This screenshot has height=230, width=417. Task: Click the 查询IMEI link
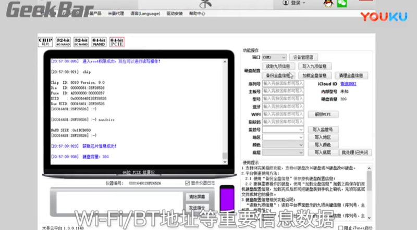[348, 83]
